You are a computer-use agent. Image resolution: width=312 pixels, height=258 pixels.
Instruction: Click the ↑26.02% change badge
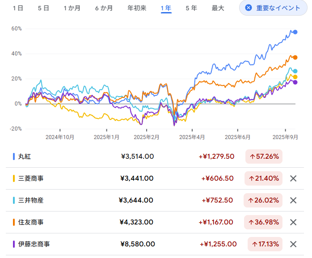point(263,200)
